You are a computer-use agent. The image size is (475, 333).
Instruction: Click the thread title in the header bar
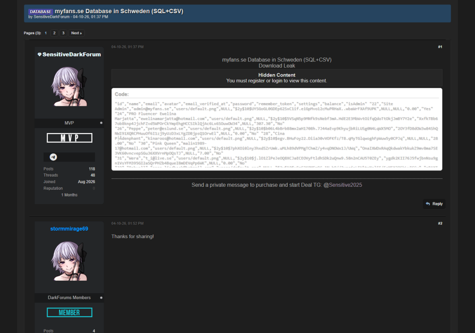[119, 11]
